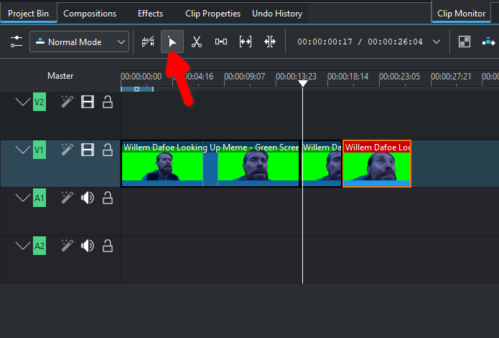
Task: Toggle effects on the A2 track
Action: coord(67,246)
